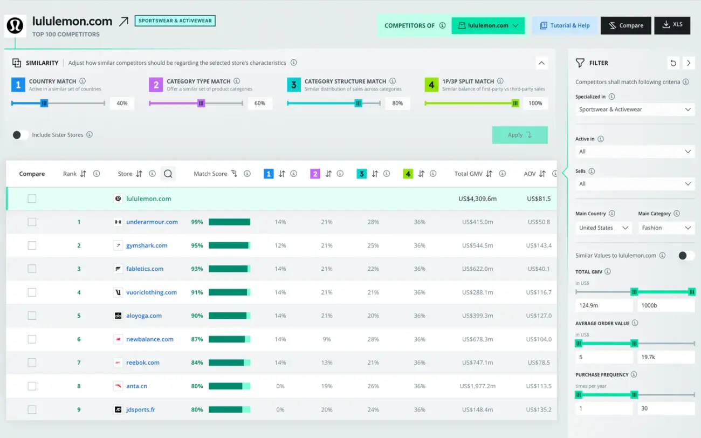Open Main Country United States dropdown
This screenshot has height=438, width=701.
coord(603,228)
